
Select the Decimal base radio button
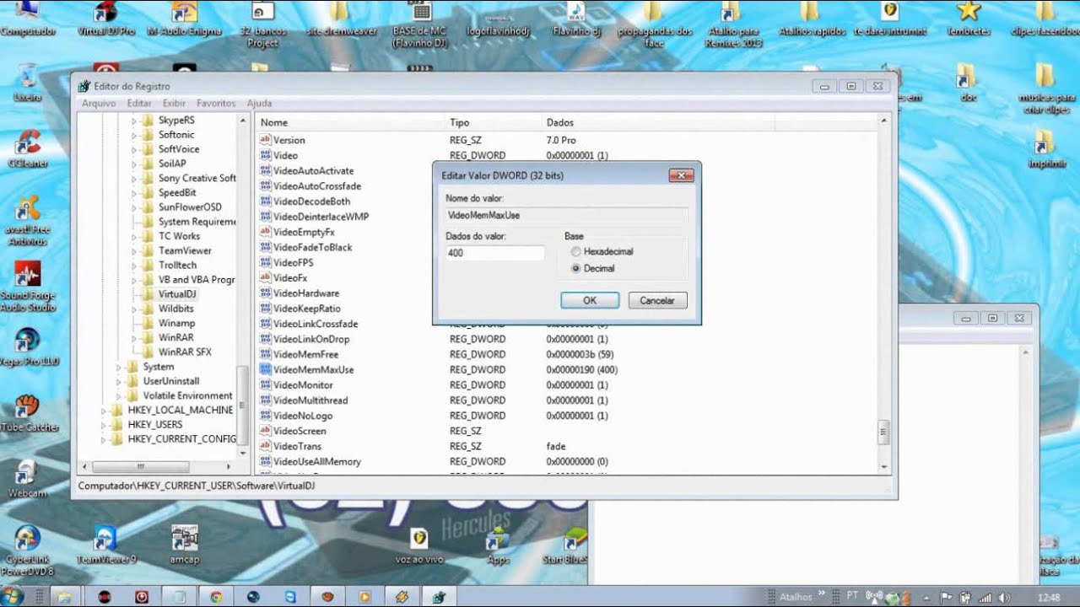click(575, 268)
